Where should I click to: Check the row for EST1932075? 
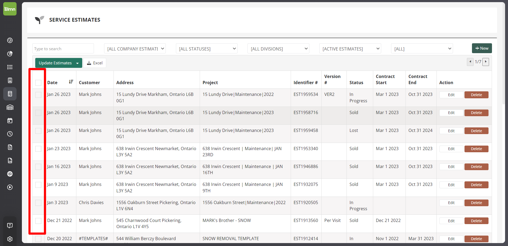point(38,185)
